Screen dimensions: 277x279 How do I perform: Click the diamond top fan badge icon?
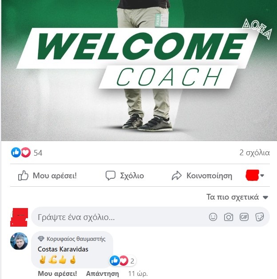pyautogui.click(x=41, y=239)
